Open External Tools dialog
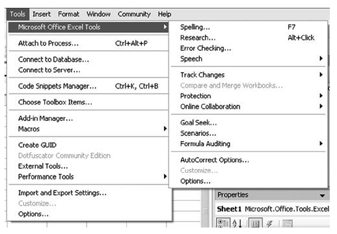Image resolution: width=337 pixels, height=234 pixels. pos(88,166)
